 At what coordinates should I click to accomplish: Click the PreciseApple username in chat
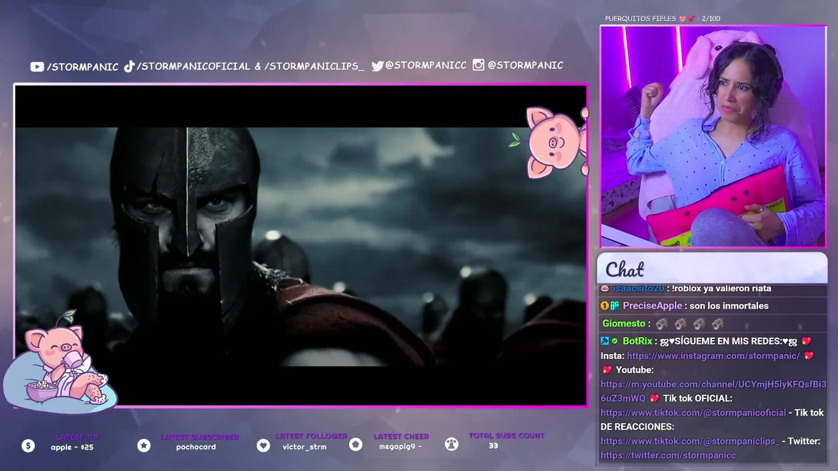[652, 305]
